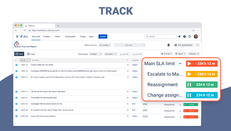231x131 pixels.
Task: Toggle checkbox for TSPRT-111
Action: click(16, 98)
